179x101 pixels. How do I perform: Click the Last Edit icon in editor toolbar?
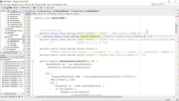tap(39, 14)
